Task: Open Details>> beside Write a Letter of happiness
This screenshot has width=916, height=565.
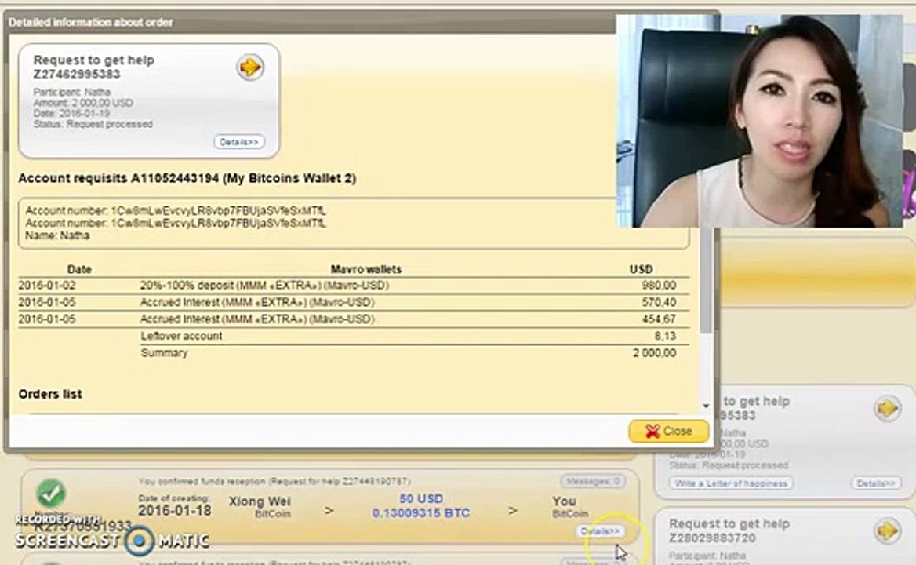Action: click(x=876, y=483)
